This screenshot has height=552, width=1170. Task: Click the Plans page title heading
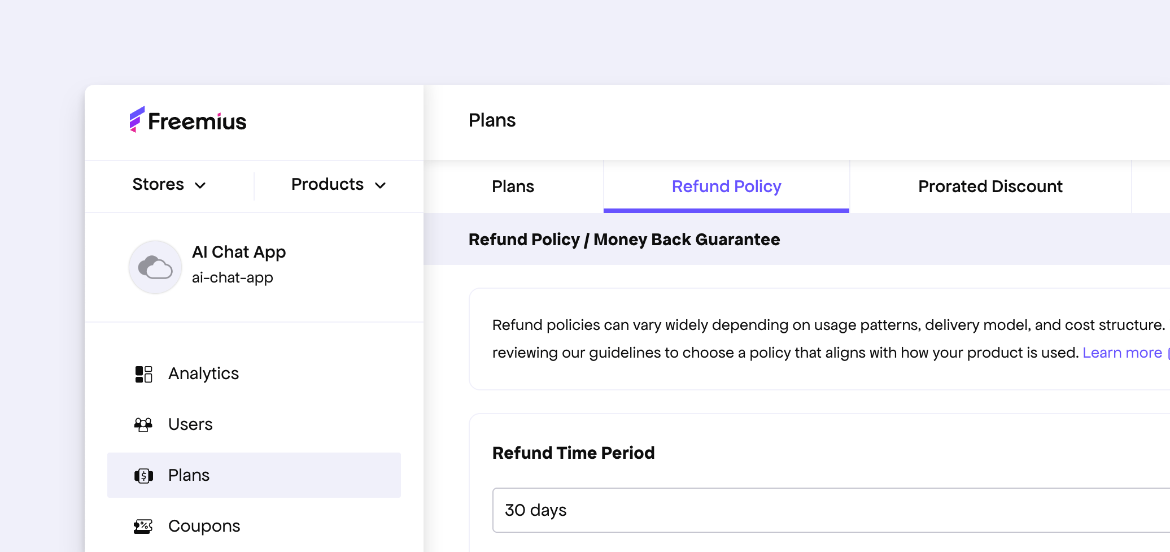[x=492, y=120]
